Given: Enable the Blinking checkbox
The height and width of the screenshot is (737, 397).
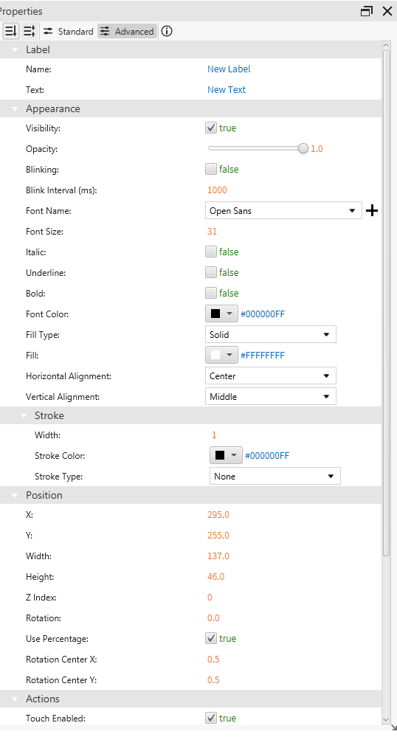Looking at the screenshot, I should 211,169.
